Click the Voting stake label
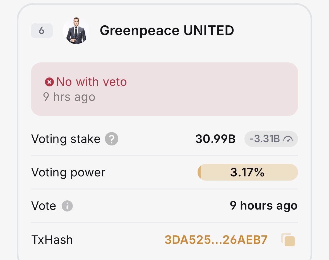The image size is (329, 260). pyautogui.click(x=66, y=139)
